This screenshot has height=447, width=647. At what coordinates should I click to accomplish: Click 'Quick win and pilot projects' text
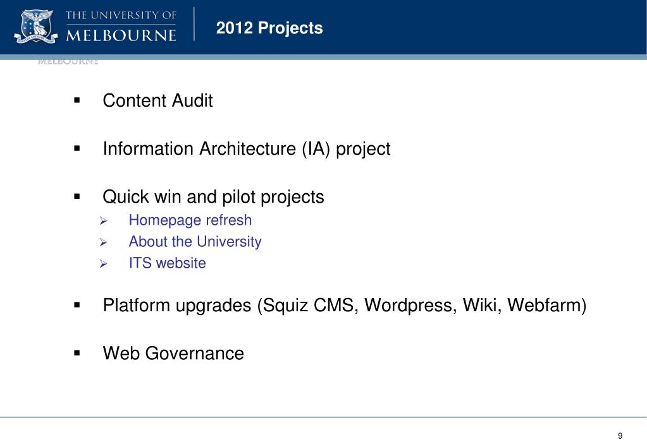213,197
